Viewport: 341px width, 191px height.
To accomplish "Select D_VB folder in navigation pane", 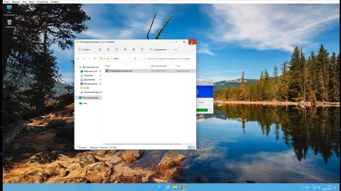I will coord(85,88).
